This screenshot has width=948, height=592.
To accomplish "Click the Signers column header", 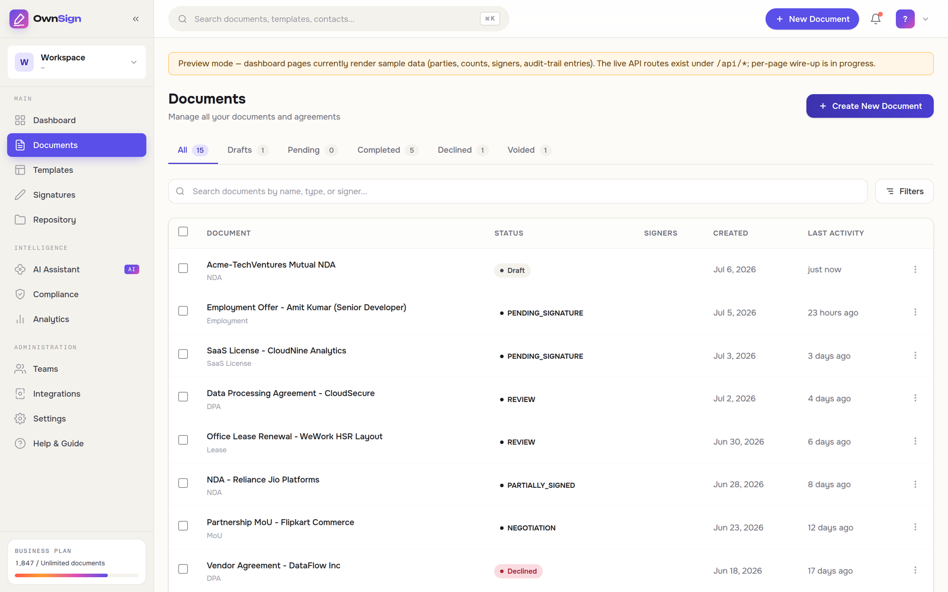I will pyautogui.click(x=661, y=233).
